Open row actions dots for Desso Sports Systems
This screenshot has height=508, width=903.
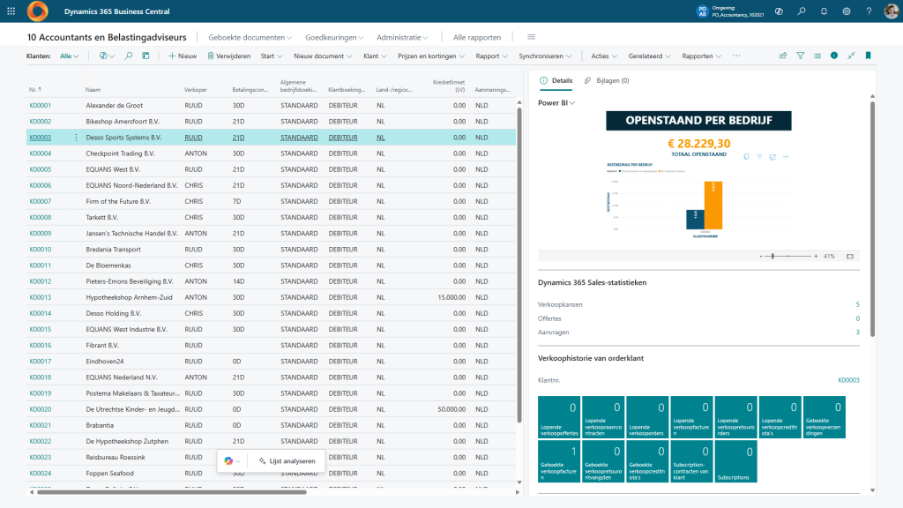pos(76,137)
